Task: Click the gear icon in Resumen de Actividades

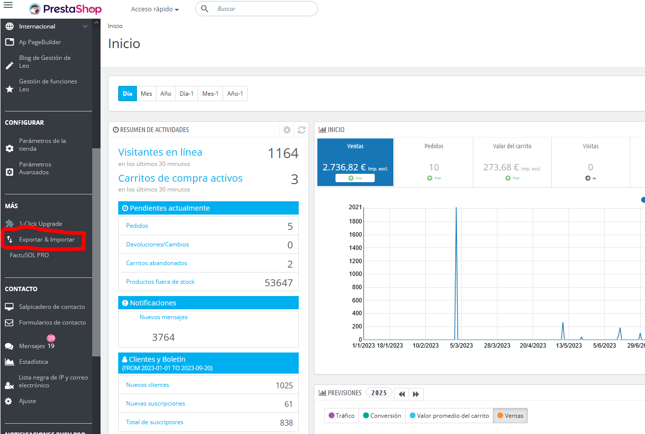Action: [287, 130]
